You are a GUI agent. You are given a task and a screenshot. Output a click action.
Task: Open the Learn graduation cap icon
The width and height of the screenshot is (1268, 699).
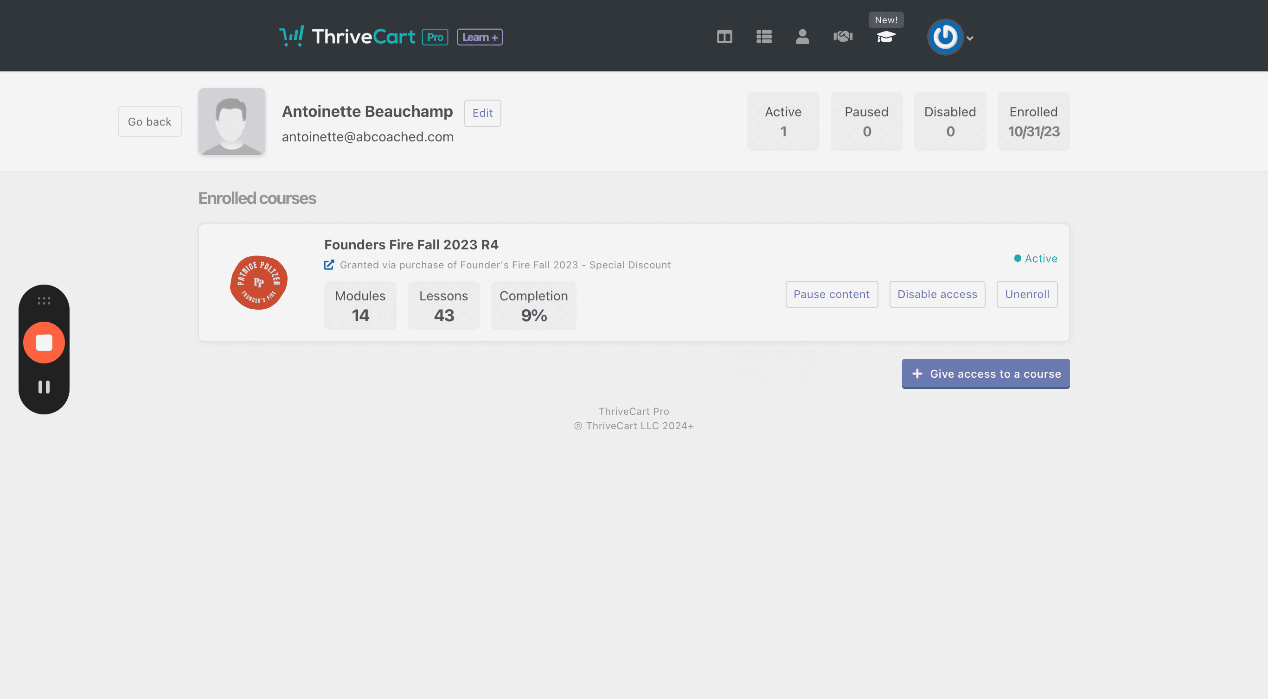885,37
